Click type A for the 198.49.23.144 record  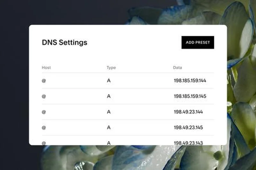109,112
